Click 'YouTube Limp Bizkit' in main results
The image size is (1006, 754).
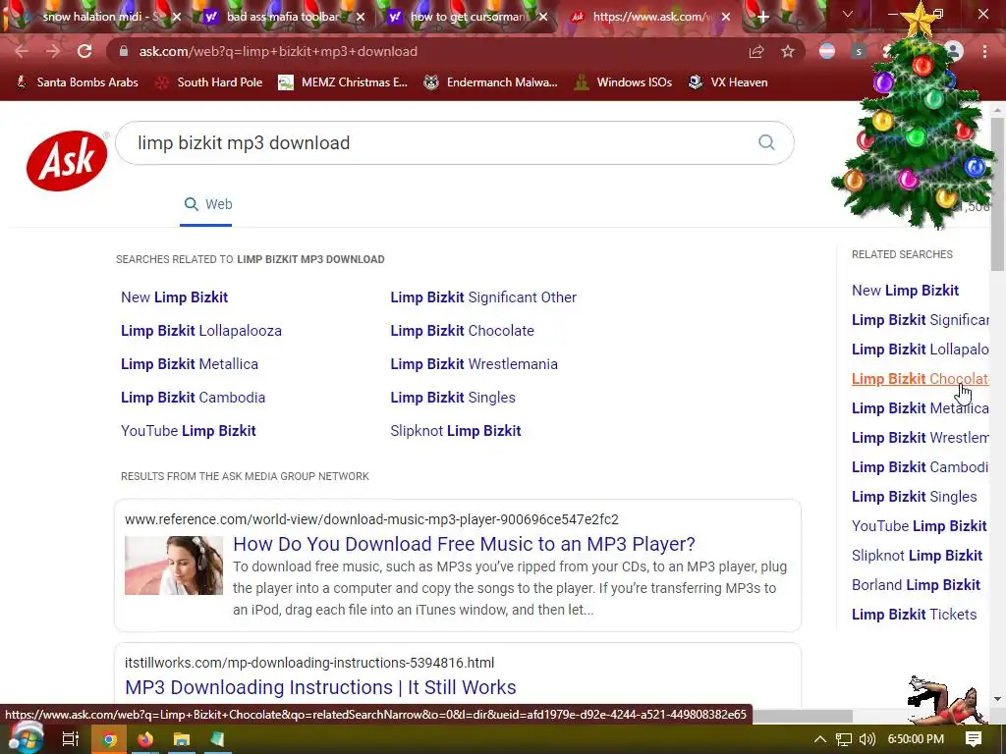pyautogui.click(x=188, y=430)
